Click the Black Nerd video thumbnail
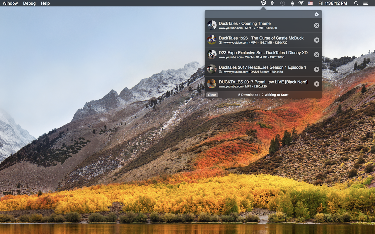375x234 pixels. pyautogui.click(x=212, y=84)
